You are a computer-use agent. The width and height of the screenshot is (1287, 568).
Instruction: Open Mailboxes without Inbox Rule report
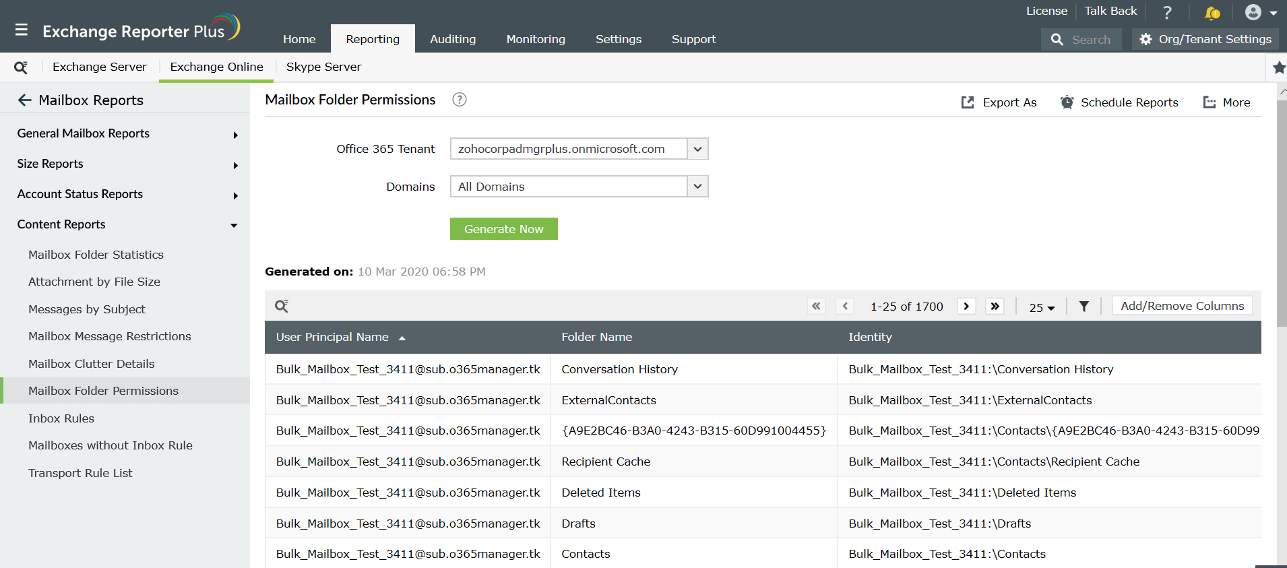(x=111, y=445)
